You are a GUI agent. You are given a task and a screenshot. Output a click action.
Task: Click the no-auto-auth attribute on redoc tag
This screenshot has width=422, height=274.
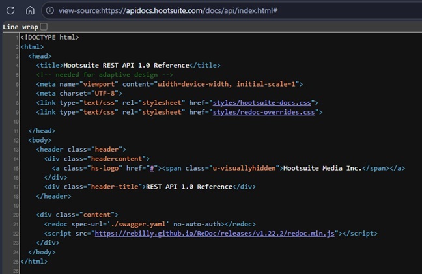[x=197, y=224]
